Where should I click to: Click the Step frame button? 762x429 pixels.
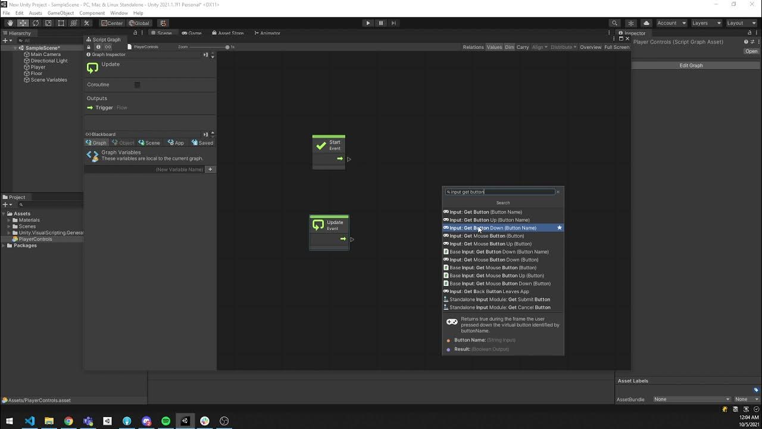tap(394, 23)
